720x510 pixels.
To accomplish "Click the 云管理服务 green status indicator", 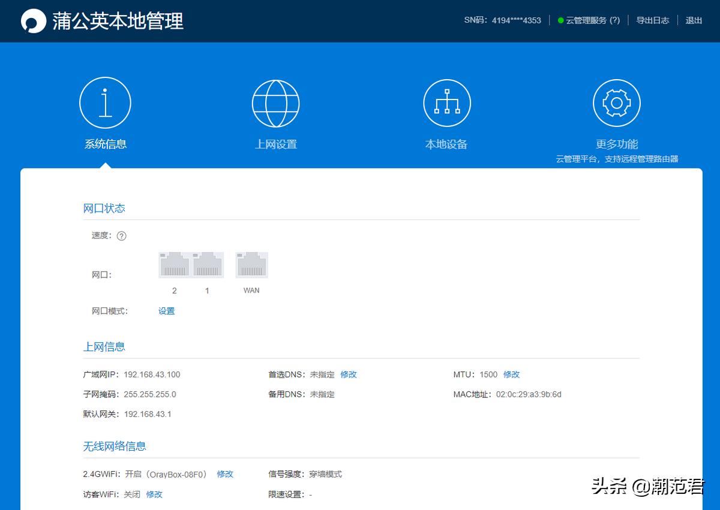I will (x=560, y=20).
